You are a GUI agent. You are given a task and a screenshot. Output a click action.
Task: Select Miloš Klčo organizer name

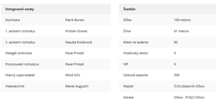pos(73,75)
